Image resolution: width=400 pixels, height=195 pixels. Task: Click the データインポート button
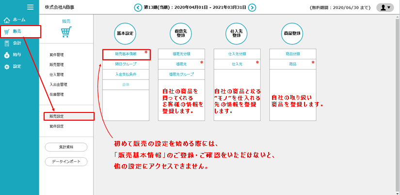(x=66, y=161)
